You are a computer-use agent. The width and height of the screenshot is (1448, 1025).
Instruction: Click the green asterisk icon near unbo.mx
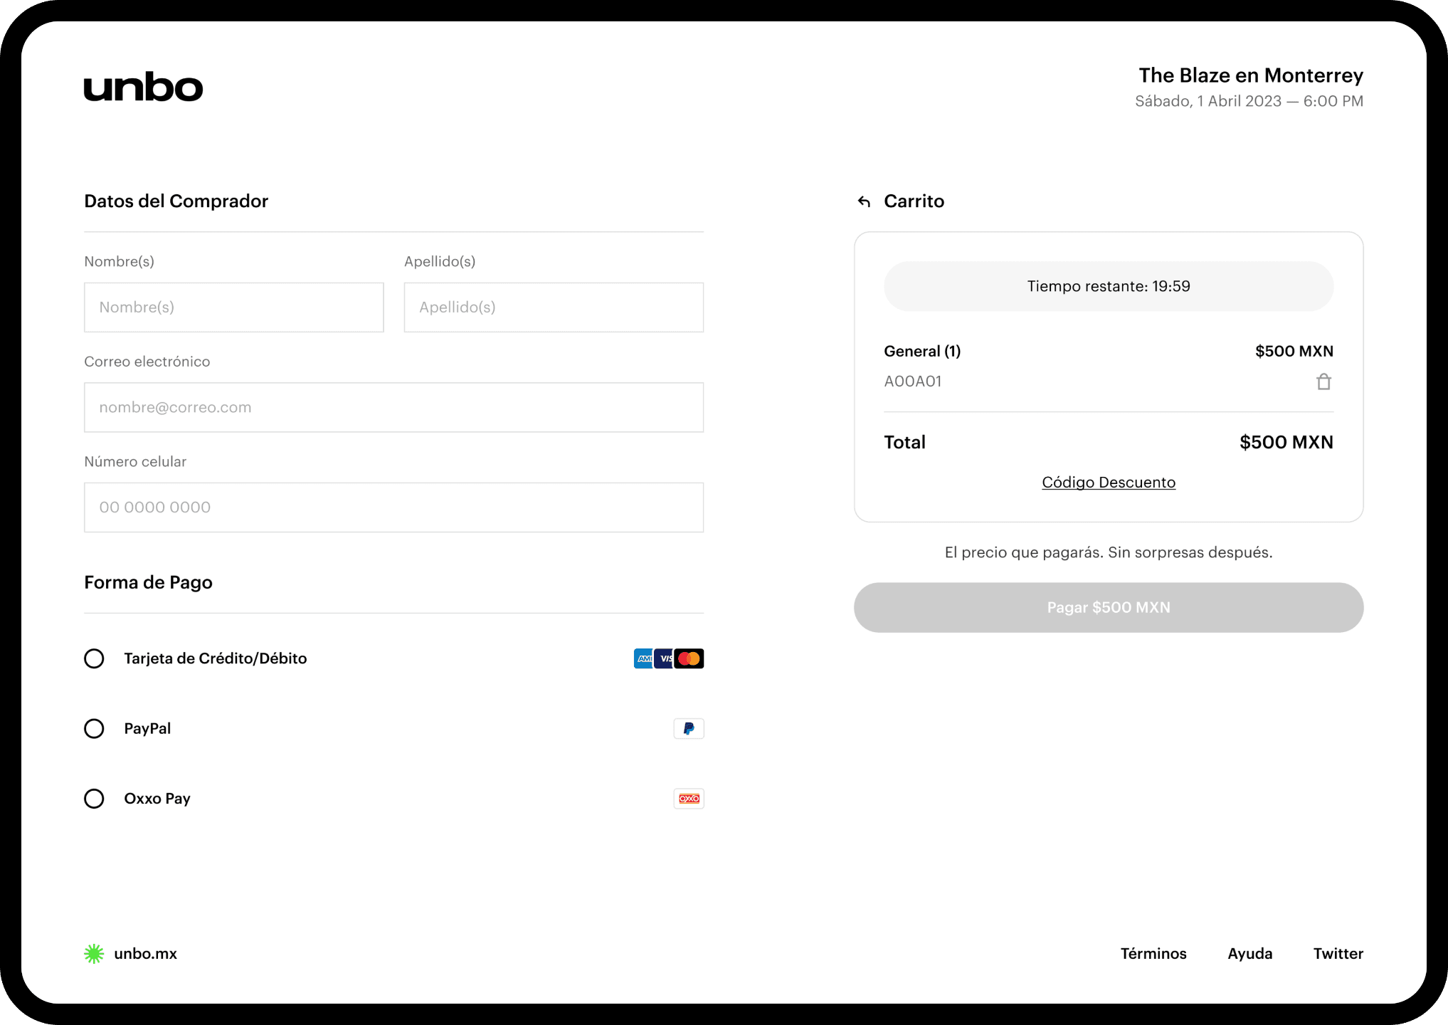click(94, 953)
